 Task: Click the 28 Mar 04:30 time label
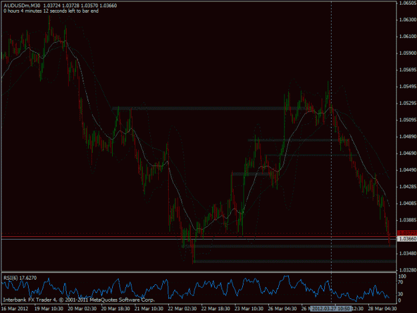pyautogui.click(x=382, y=309)
